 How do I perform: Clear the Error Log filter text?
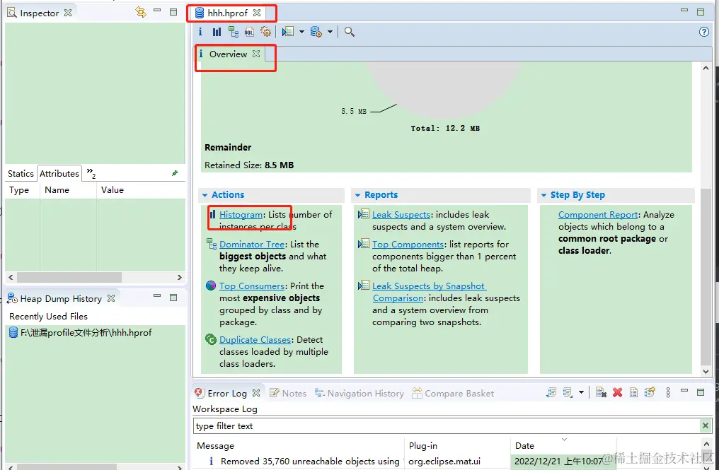click(706, 425)
